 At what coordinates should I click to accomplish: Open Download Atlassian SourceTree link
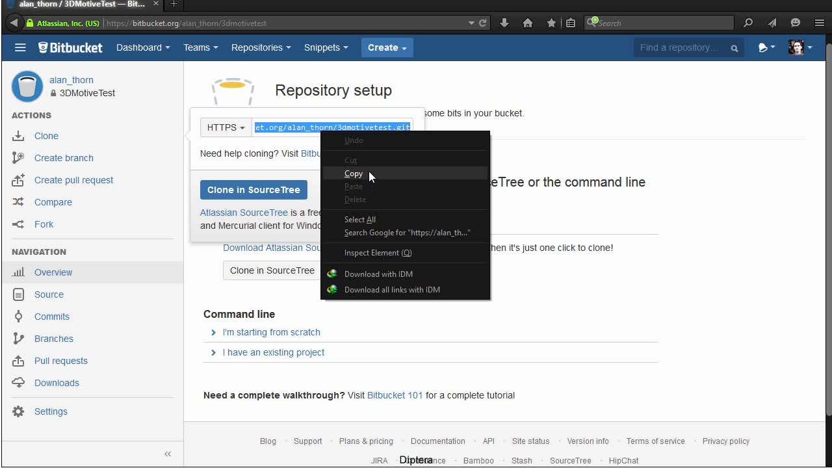point(272,248)
